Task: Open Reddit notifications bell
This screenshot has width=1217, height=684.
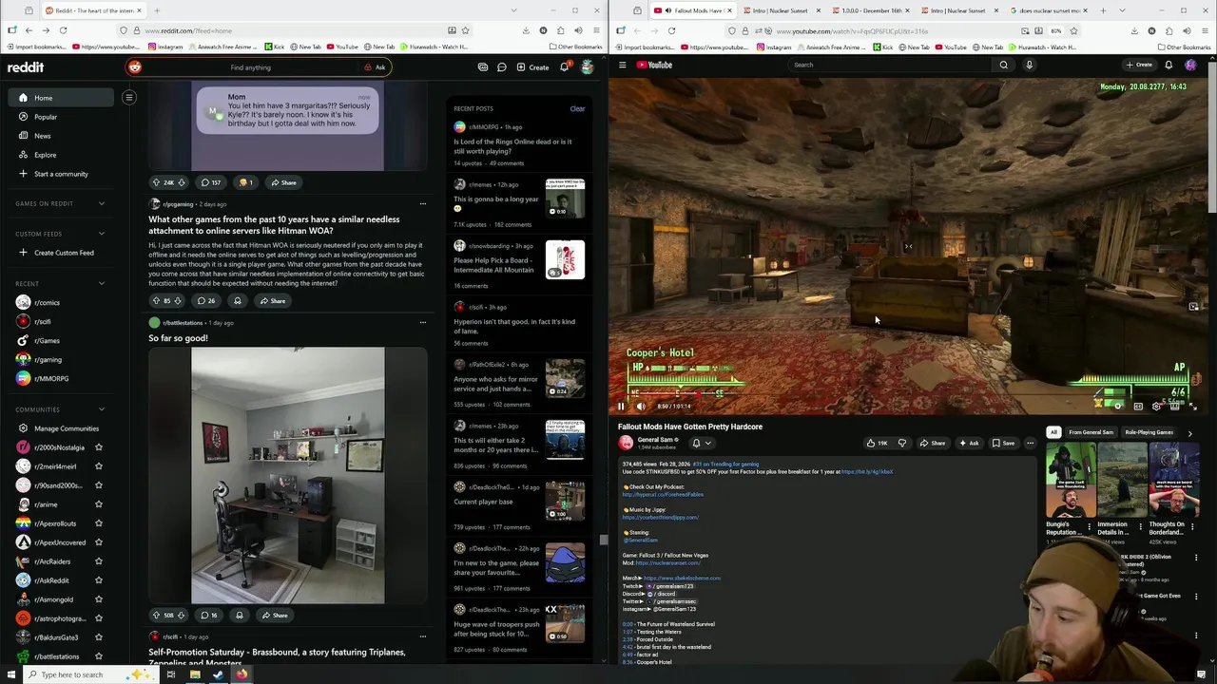Action: (x=565, y=66)
